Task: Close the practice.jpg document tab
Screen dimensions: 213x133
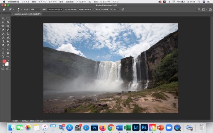Action: 13,14
